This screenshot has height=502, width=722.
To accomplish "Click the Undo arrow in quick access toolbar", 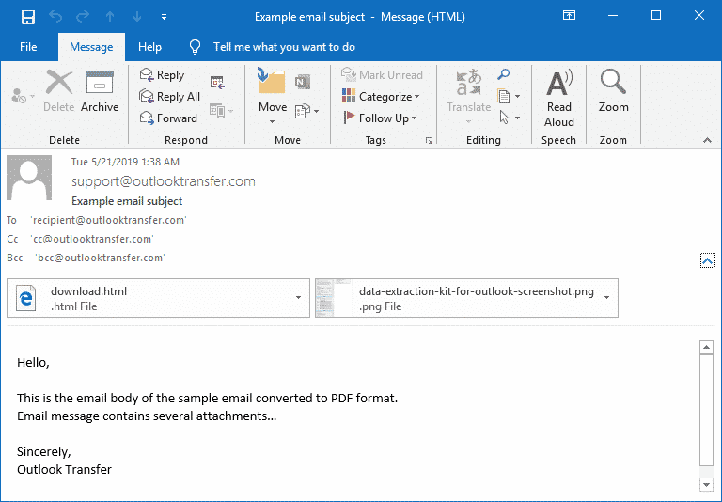I will (55, 17).
